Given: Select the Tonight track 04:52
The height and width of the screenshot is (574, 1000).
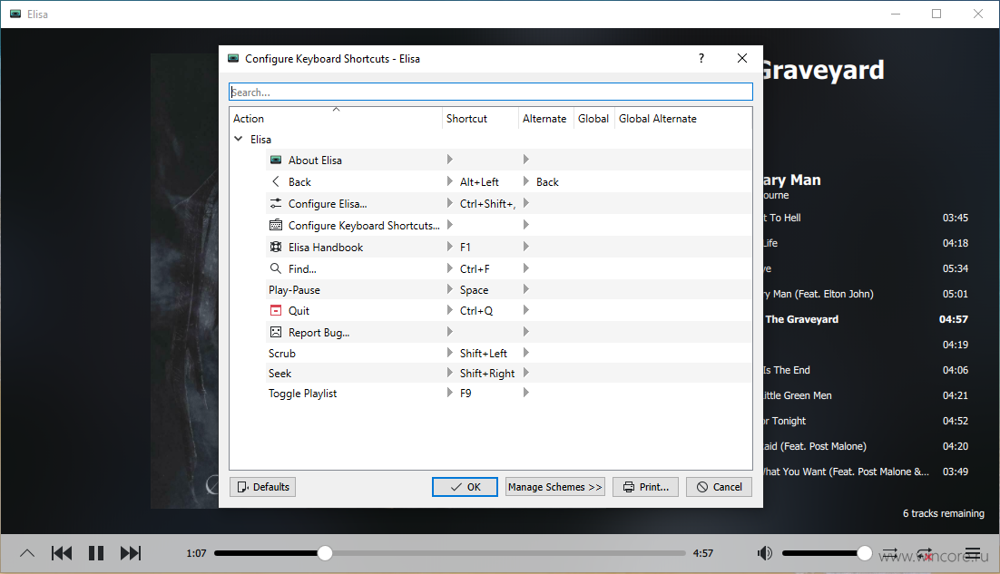Looking at the screenshot, I should [x=868, y=421].
